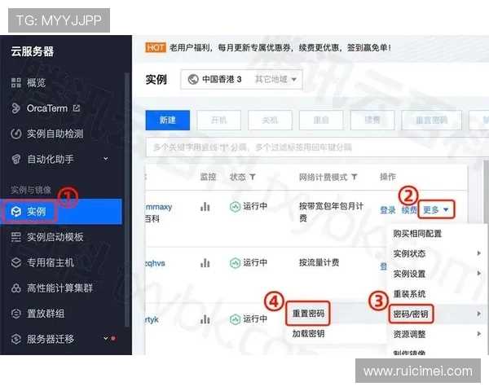Open monitoring chart for mmaxy instance
Screen dimensions: 489x391
205,206
